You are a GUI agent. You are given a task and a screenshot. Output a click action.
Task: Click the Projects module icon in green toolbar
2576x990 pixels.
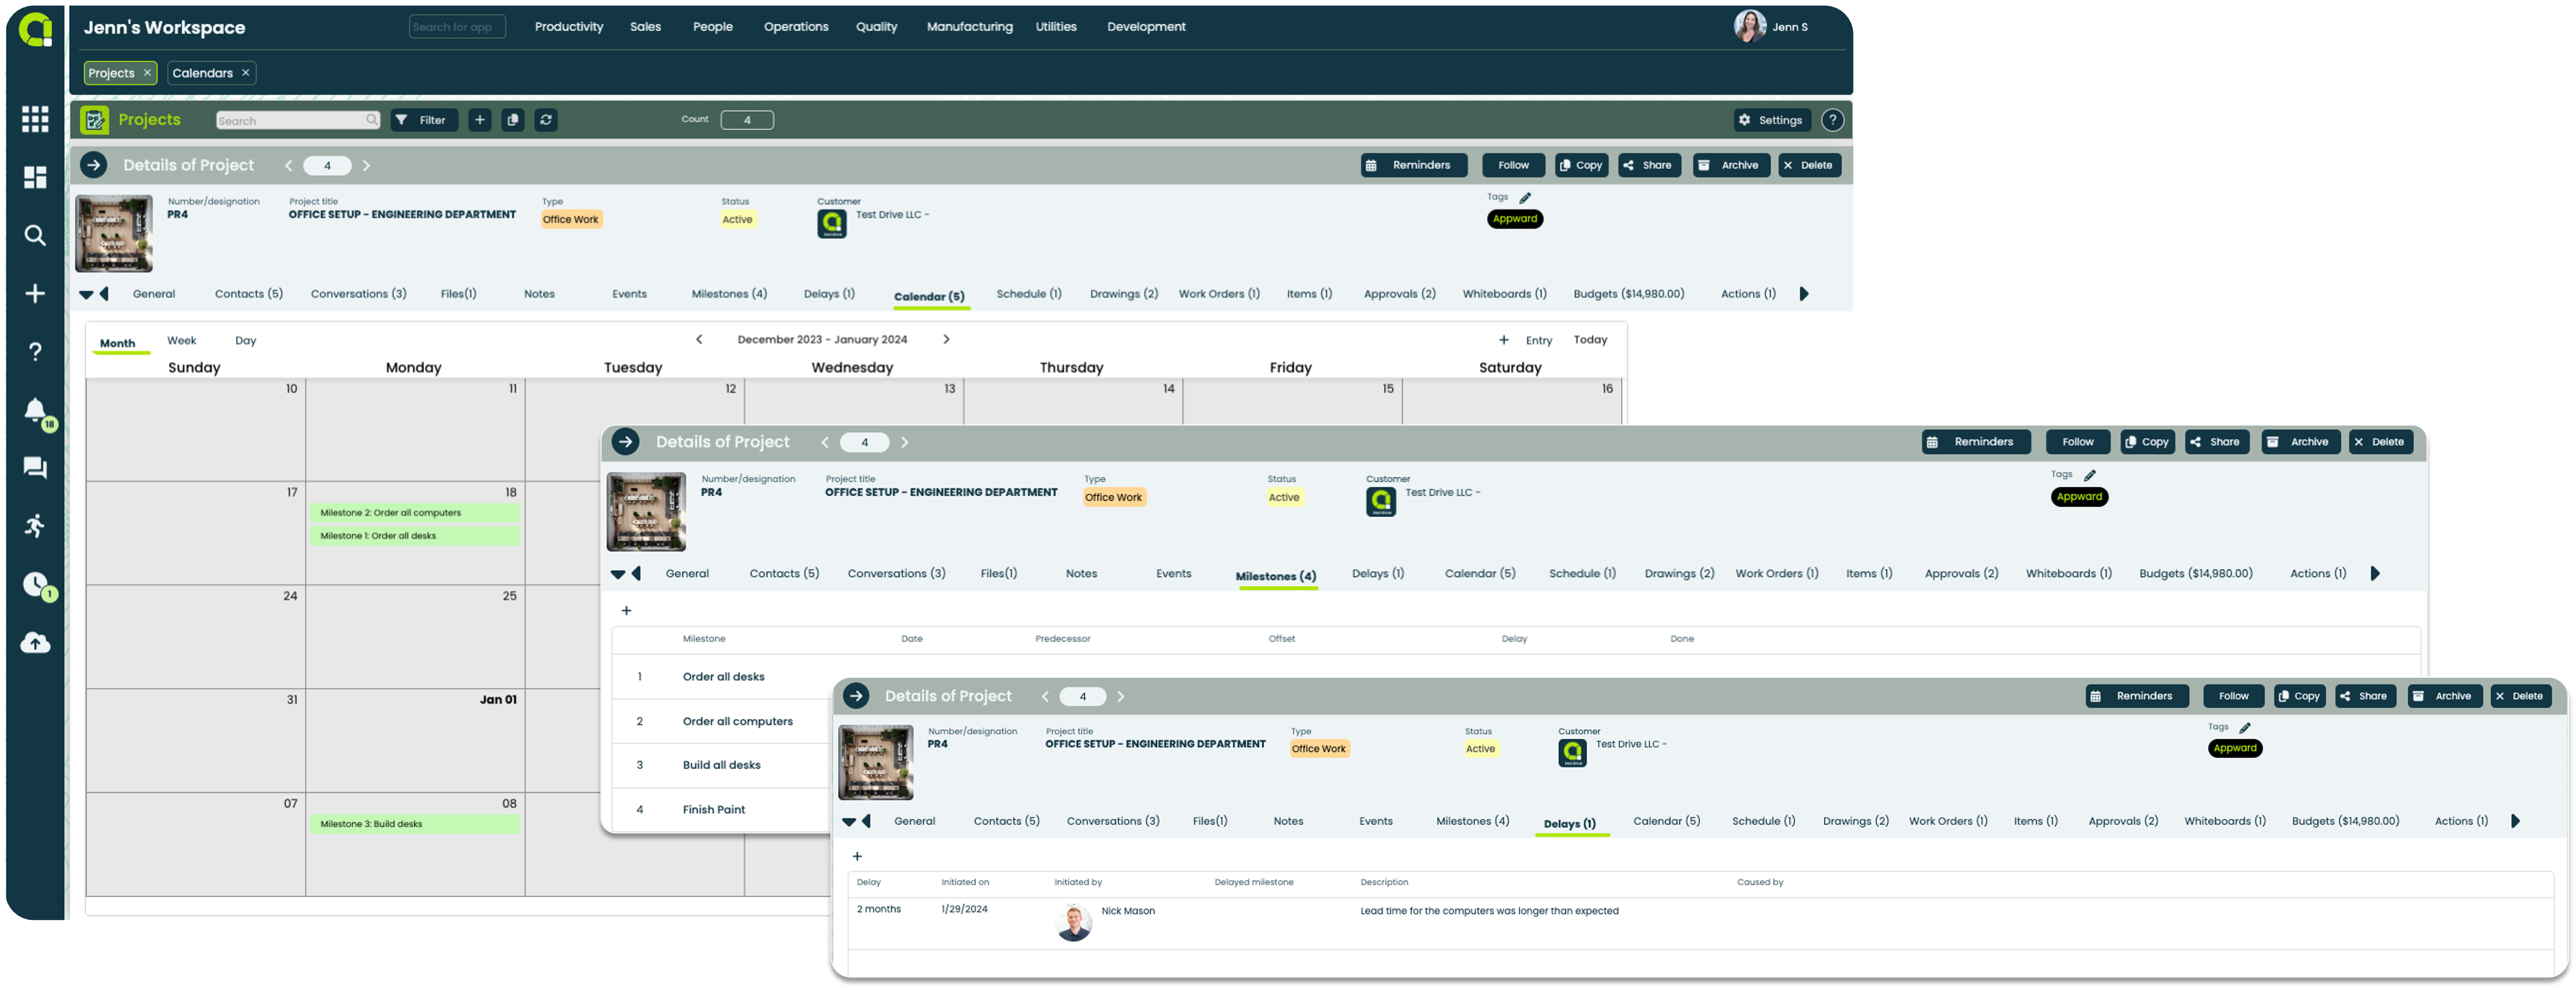[95, 120]
